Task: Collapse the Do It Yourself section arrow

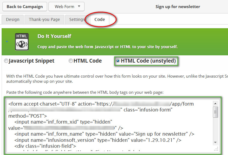Action: pos(7,42)
